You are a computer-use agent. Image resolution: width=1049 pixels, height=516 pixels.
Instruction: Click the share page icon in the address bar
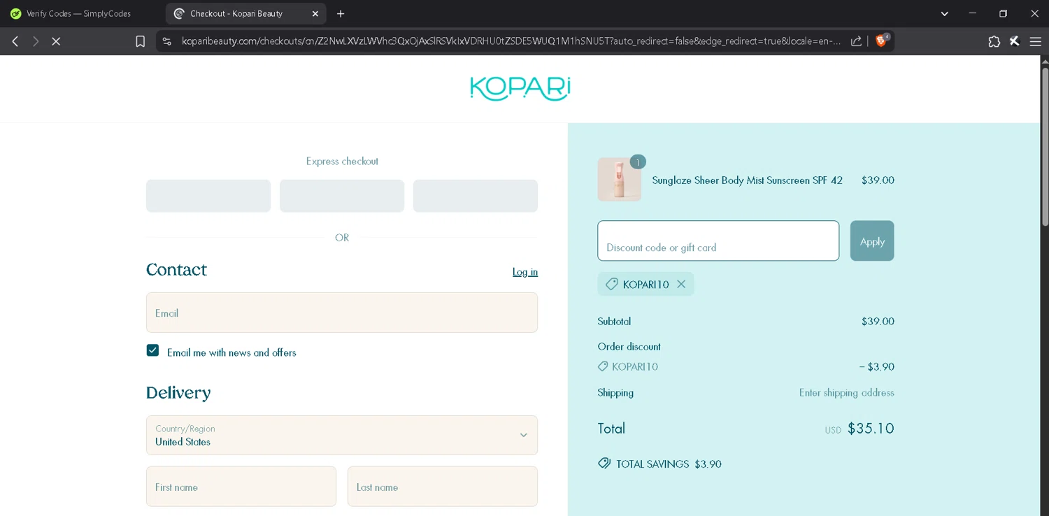(856, 41)
